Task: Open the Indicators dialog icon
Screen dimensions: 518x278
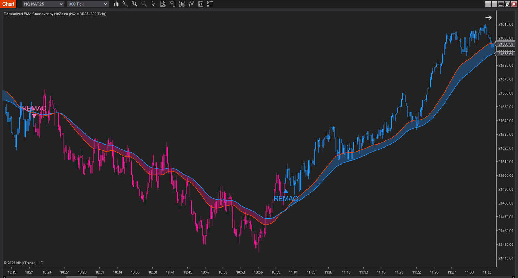Action: click(x=191, y=4)
